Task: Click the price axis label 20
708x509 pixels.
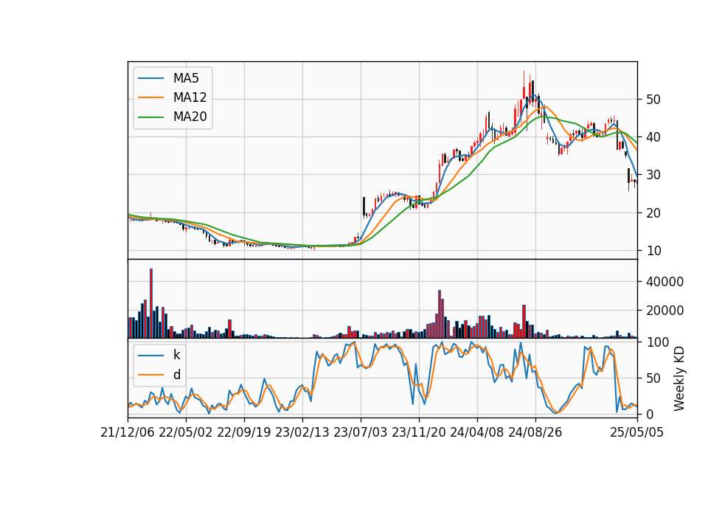Action: click(x=653, y=212)
